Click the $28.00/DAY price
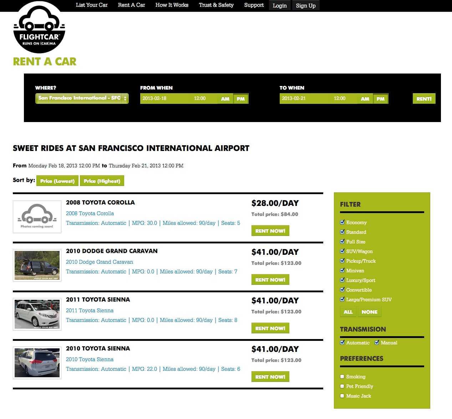452x419 pixels. 275,203
